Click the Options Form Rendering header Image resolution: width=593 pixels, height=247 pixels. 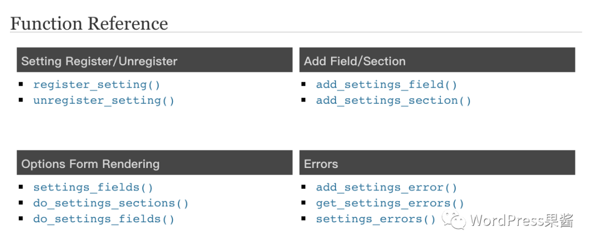pyautogui.click(x=155, y=162)
